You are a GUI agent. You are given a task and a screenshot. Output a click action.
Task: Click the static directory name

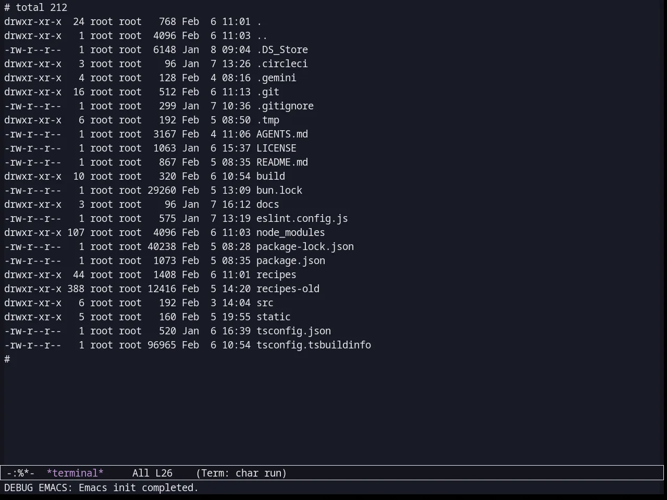pos(274,317)
